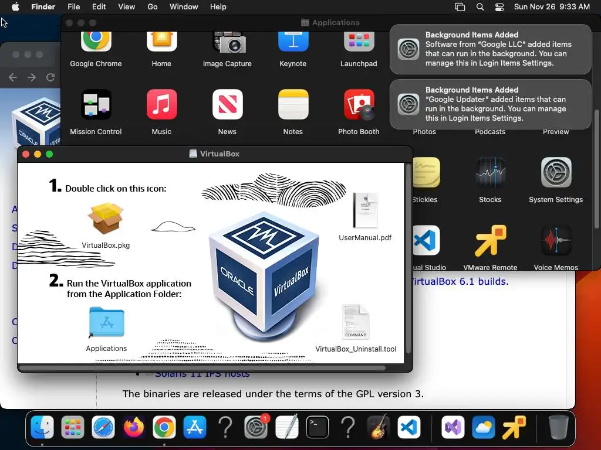Open GarageBand from the Dock
This screenshot has width=601, height=450.
pos(379,427)
